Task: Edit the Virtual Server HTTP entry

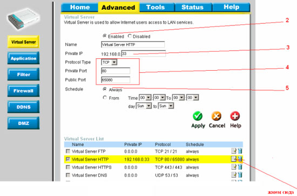Action: point(234,159)
